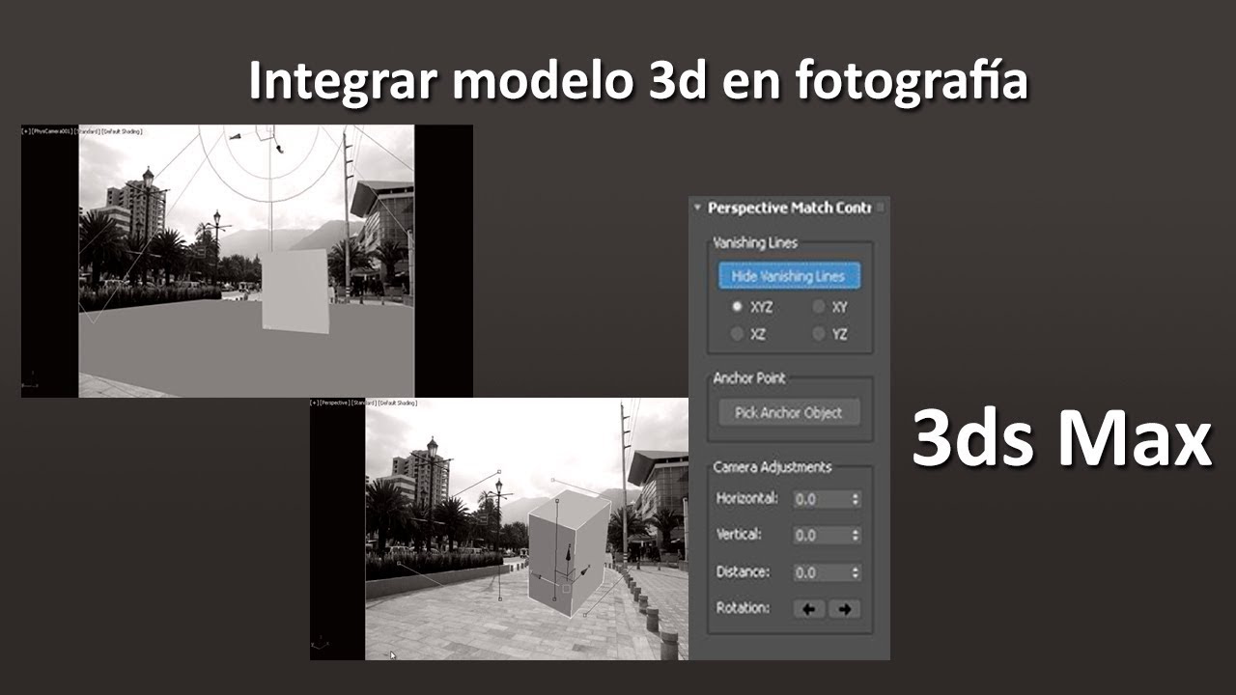Adjust the Vertical spinner arrows
Screen dimensions: 1236x695
856,535
